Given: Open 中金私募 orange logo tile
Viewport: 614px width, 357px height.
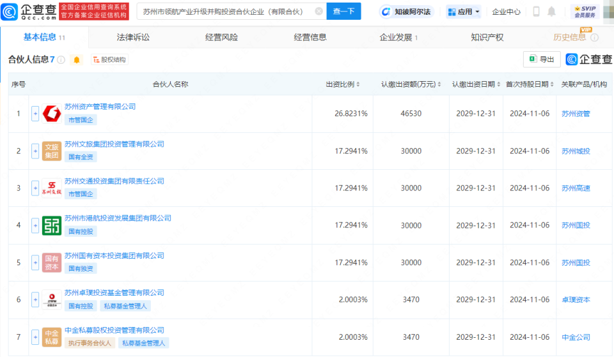Looking at the screenshot, I should pyautogui.click(x=52, y=337).
